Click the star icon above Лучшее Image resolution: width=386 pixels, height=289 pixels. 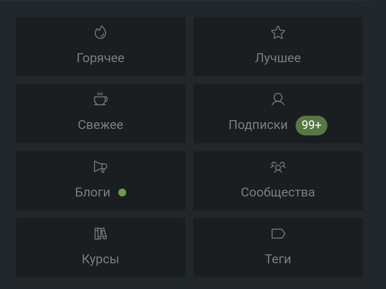pyautogui.click(x=278, y=33)
